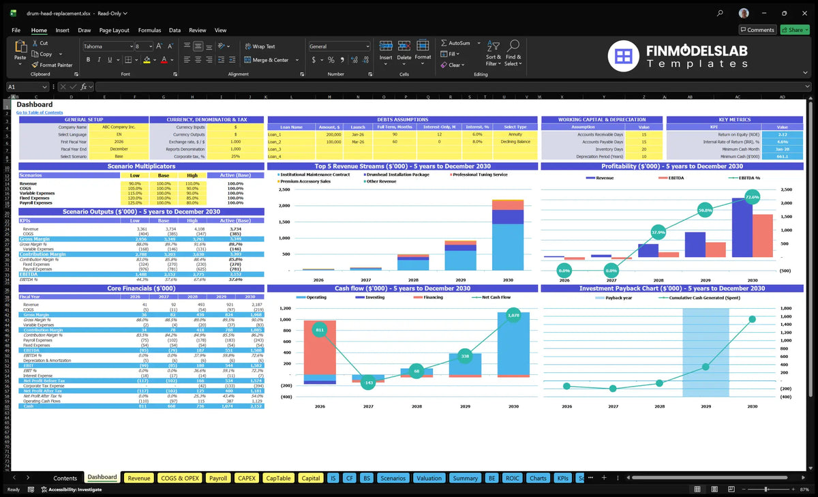Add a new sheet with plus button
The image size is (818, 497).
[605, 478]
